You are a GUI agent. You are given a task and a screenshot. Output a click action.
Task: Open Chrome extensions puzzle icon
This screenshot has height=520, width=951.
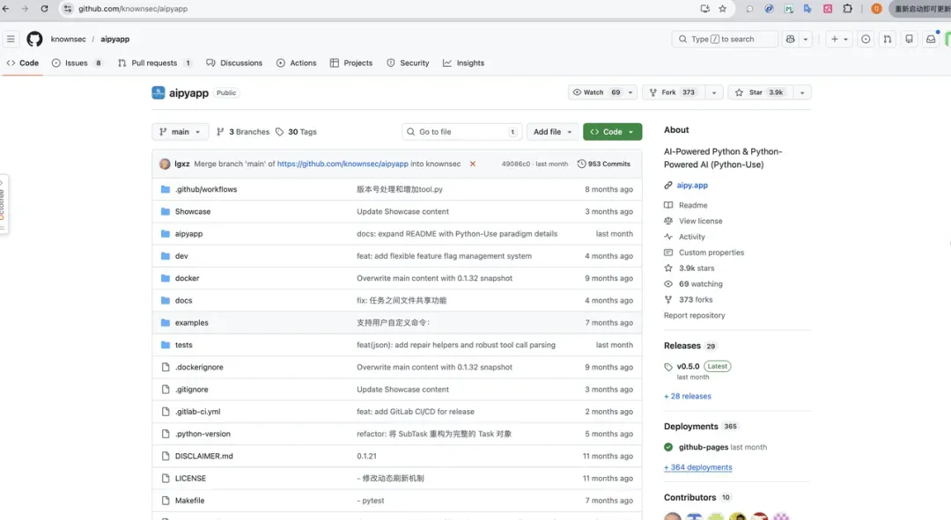(x=848, y=9)
